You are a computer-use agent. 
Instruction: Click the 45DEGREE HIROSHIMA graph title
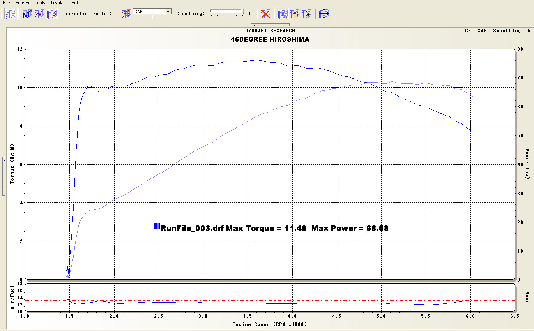(x=270, y=40)
